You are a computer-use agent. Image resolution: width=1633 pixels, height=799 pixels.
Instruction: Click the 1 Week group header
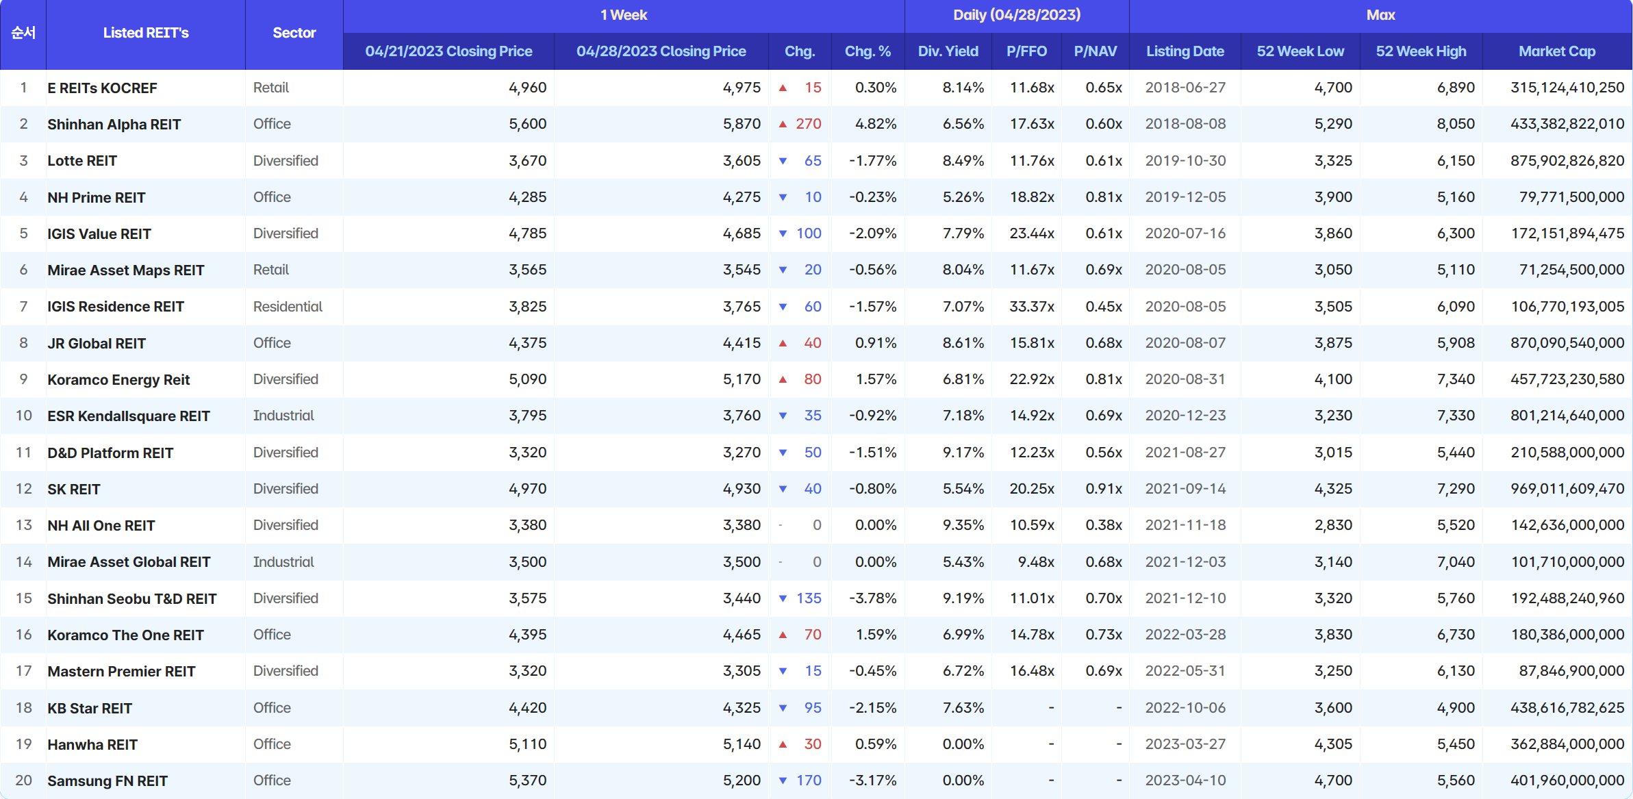click(x=624, y=15)
